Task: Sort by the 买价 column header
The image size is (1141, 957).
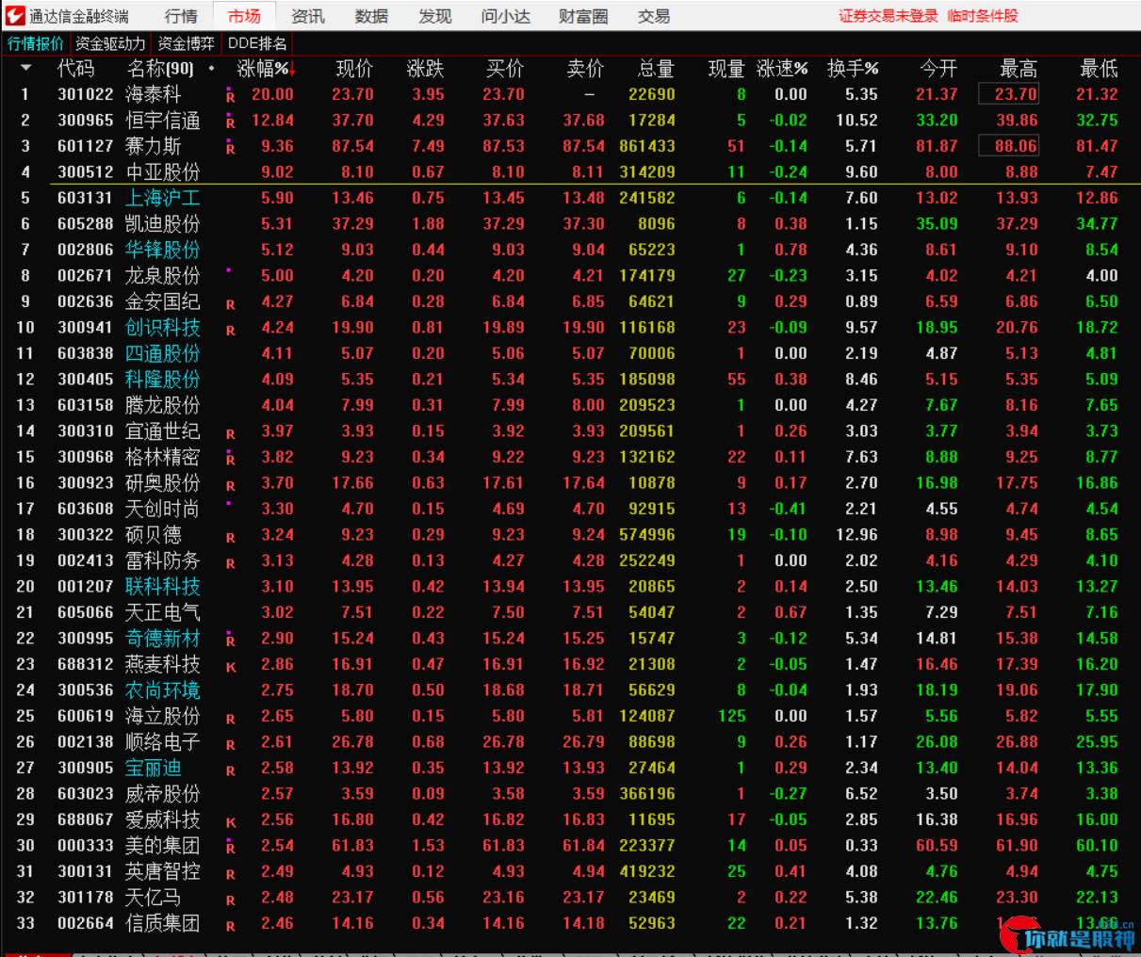Action: coord(505,69)
